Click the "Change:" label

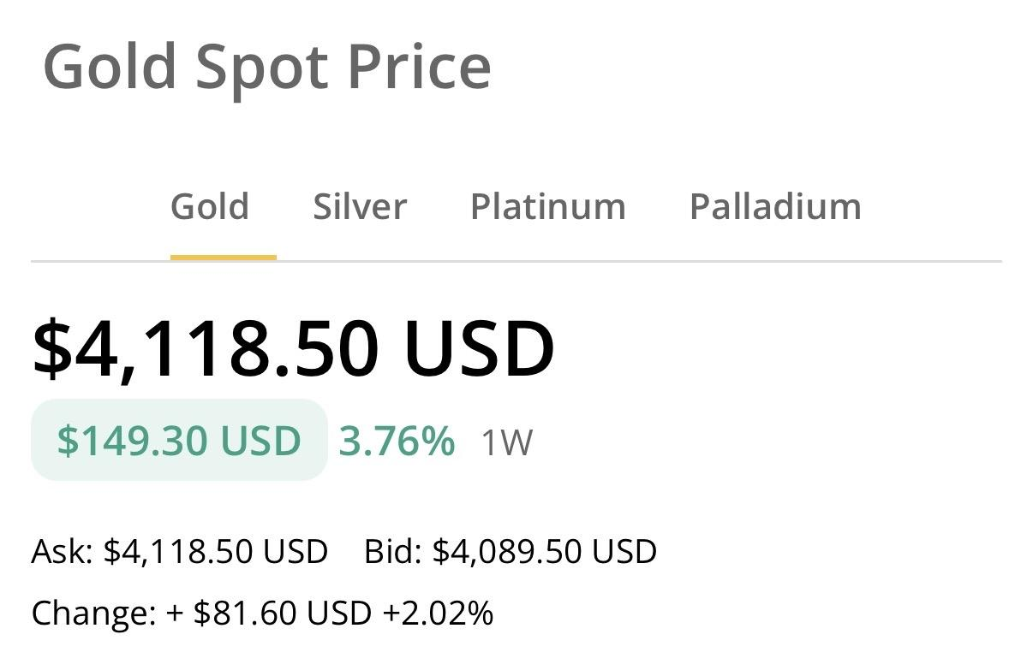(x=93, y=614)
